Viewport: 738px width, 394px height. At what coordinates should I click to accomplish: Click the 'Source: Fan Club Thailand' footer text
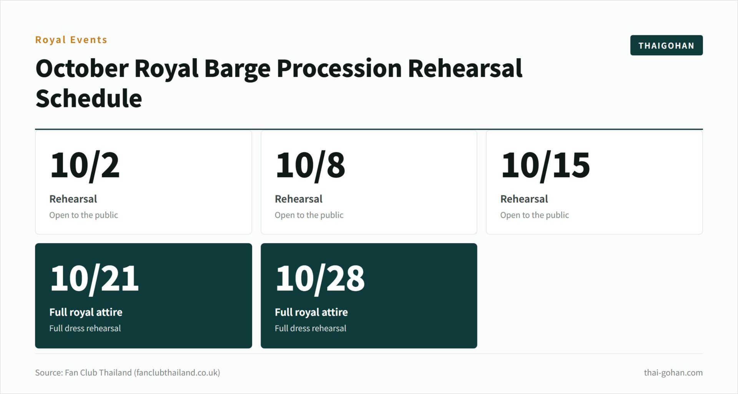tap(128, 372)
